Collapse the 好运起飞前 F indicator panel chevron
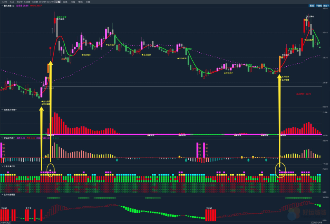The height and width of the screenshot is (224, 330). (x=2, y=138)
